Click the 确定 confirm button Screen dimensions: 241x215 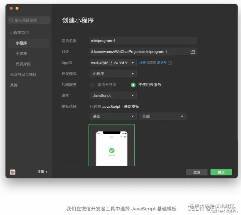click(x=221, y=172)
